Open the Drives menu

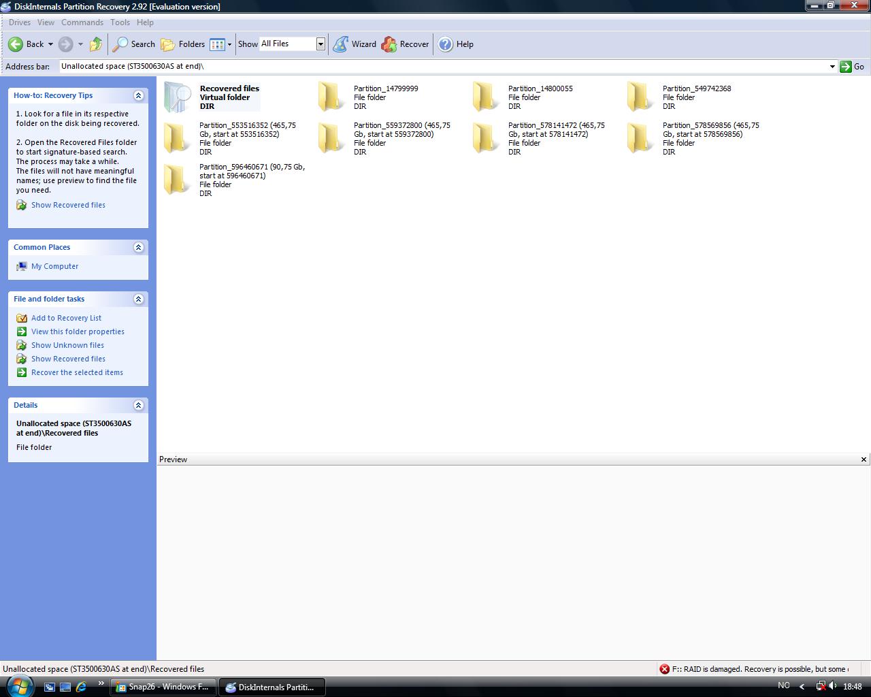click(20, 22)
